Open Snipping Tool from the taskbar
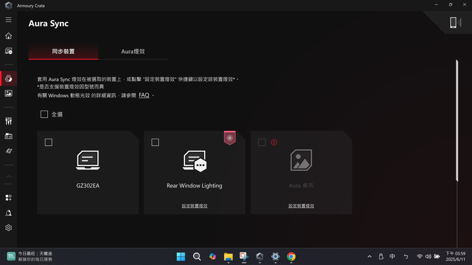 click(x=244, y=257)
